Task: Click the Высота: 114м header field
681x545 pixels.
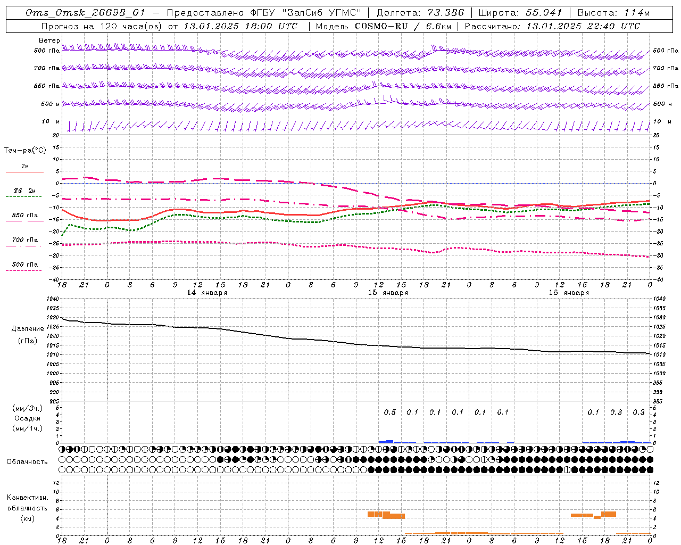Action: pos(614,13)
